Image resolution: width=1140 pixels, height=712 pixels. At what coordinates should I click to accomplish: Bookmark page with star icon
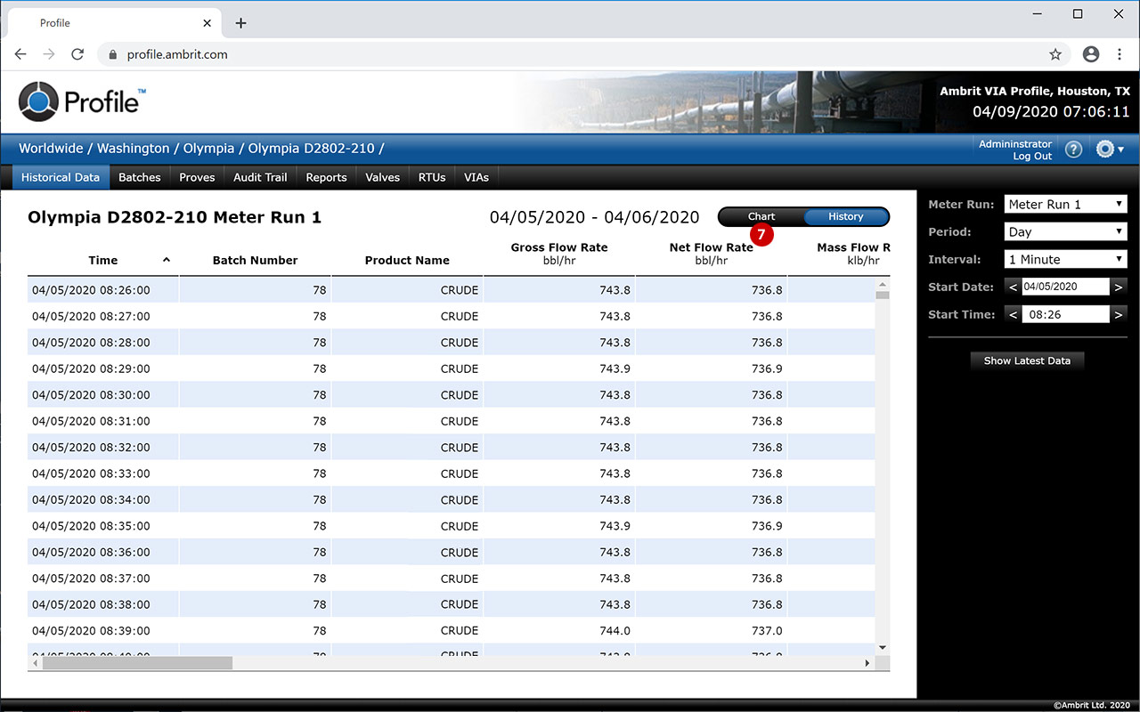(1055, 54)
